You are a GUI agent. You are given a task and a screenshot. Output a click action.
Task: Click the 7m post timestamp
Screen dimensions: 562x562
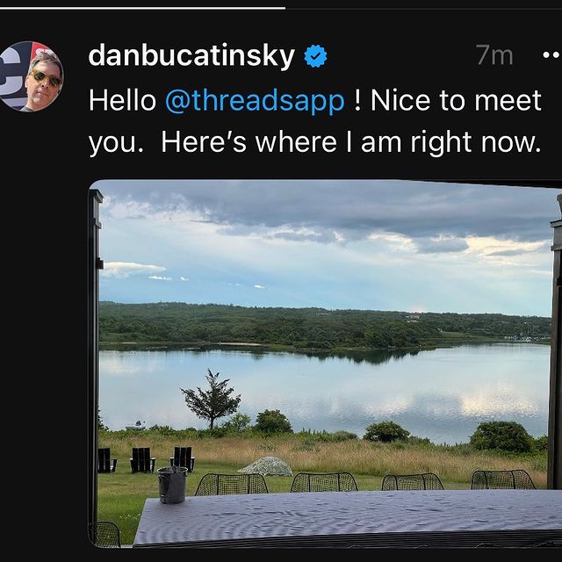(494, 55)
